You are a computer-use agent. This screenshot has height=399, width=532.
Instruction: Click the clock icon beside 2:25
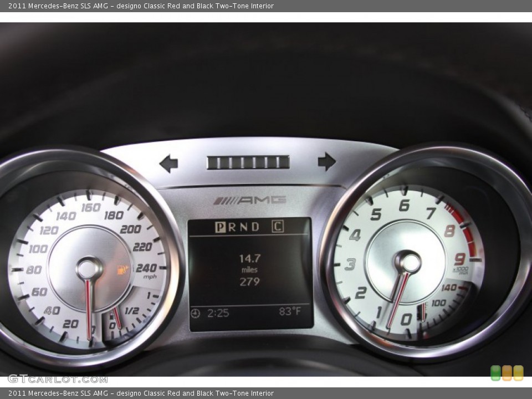[195, 313]
